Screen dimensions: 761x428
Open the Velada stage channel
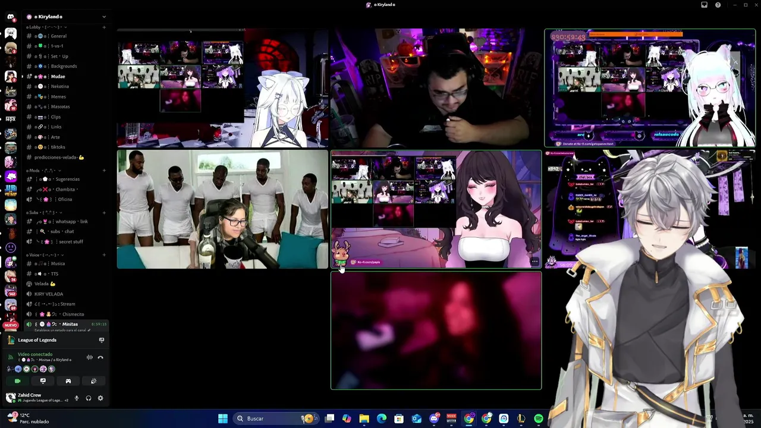coord(65,284)
